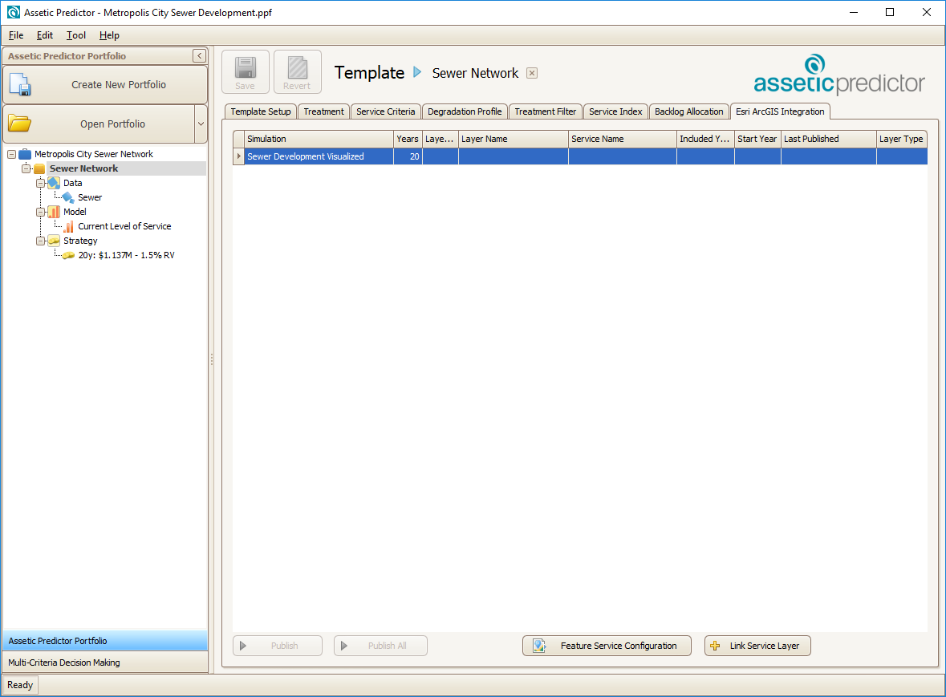
Task: Sort by the Service Name column header
Action: (623, 140)
